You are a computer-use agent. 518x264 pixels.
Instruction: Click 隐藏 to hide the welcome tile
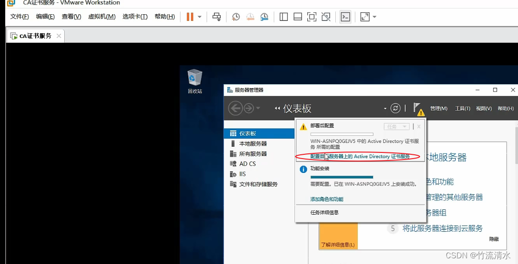[x=494, y=239]
